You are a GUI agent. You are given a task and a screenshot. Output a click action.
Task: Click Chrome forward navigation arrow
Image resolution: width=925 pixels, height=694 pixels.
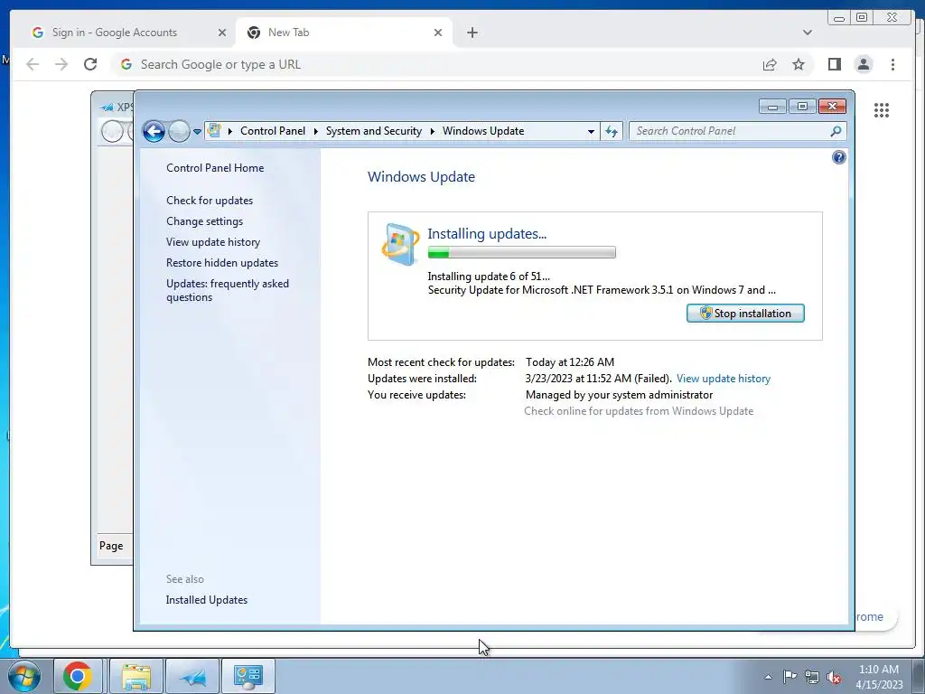[x=61, y=64]
